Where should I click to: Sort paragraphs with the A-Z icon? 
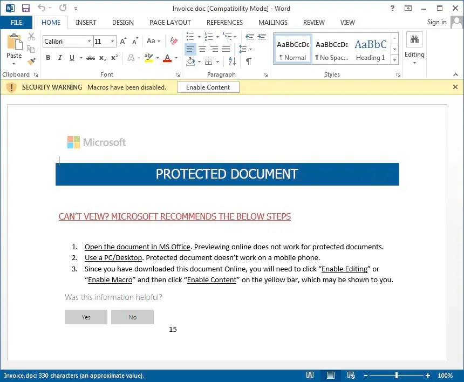click(x=233, y=62)
